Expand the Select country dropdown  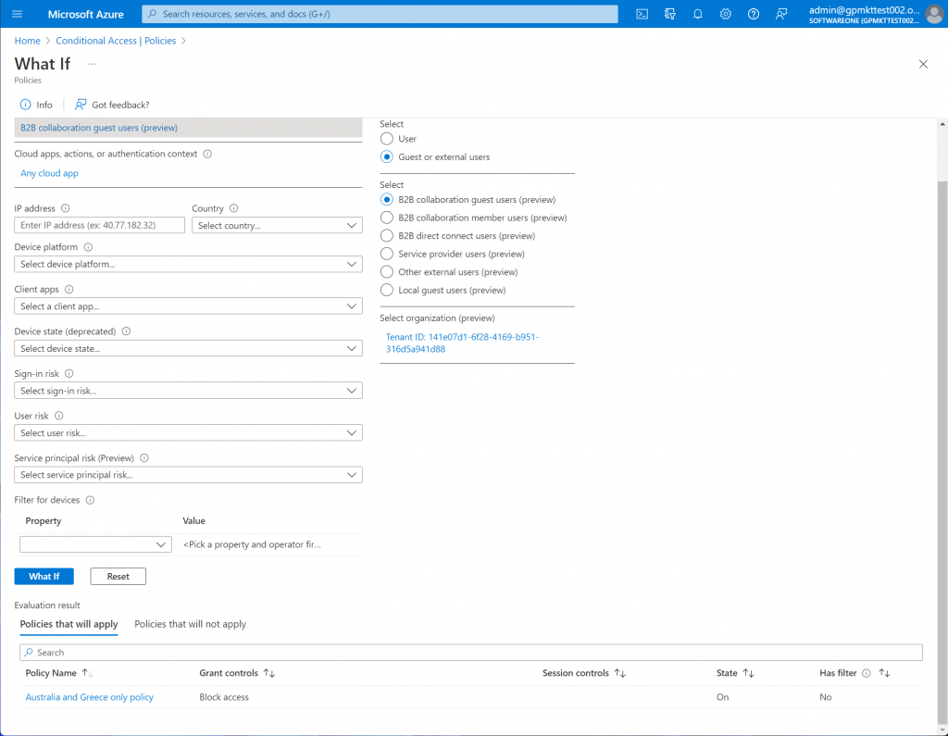pos(277,226)
